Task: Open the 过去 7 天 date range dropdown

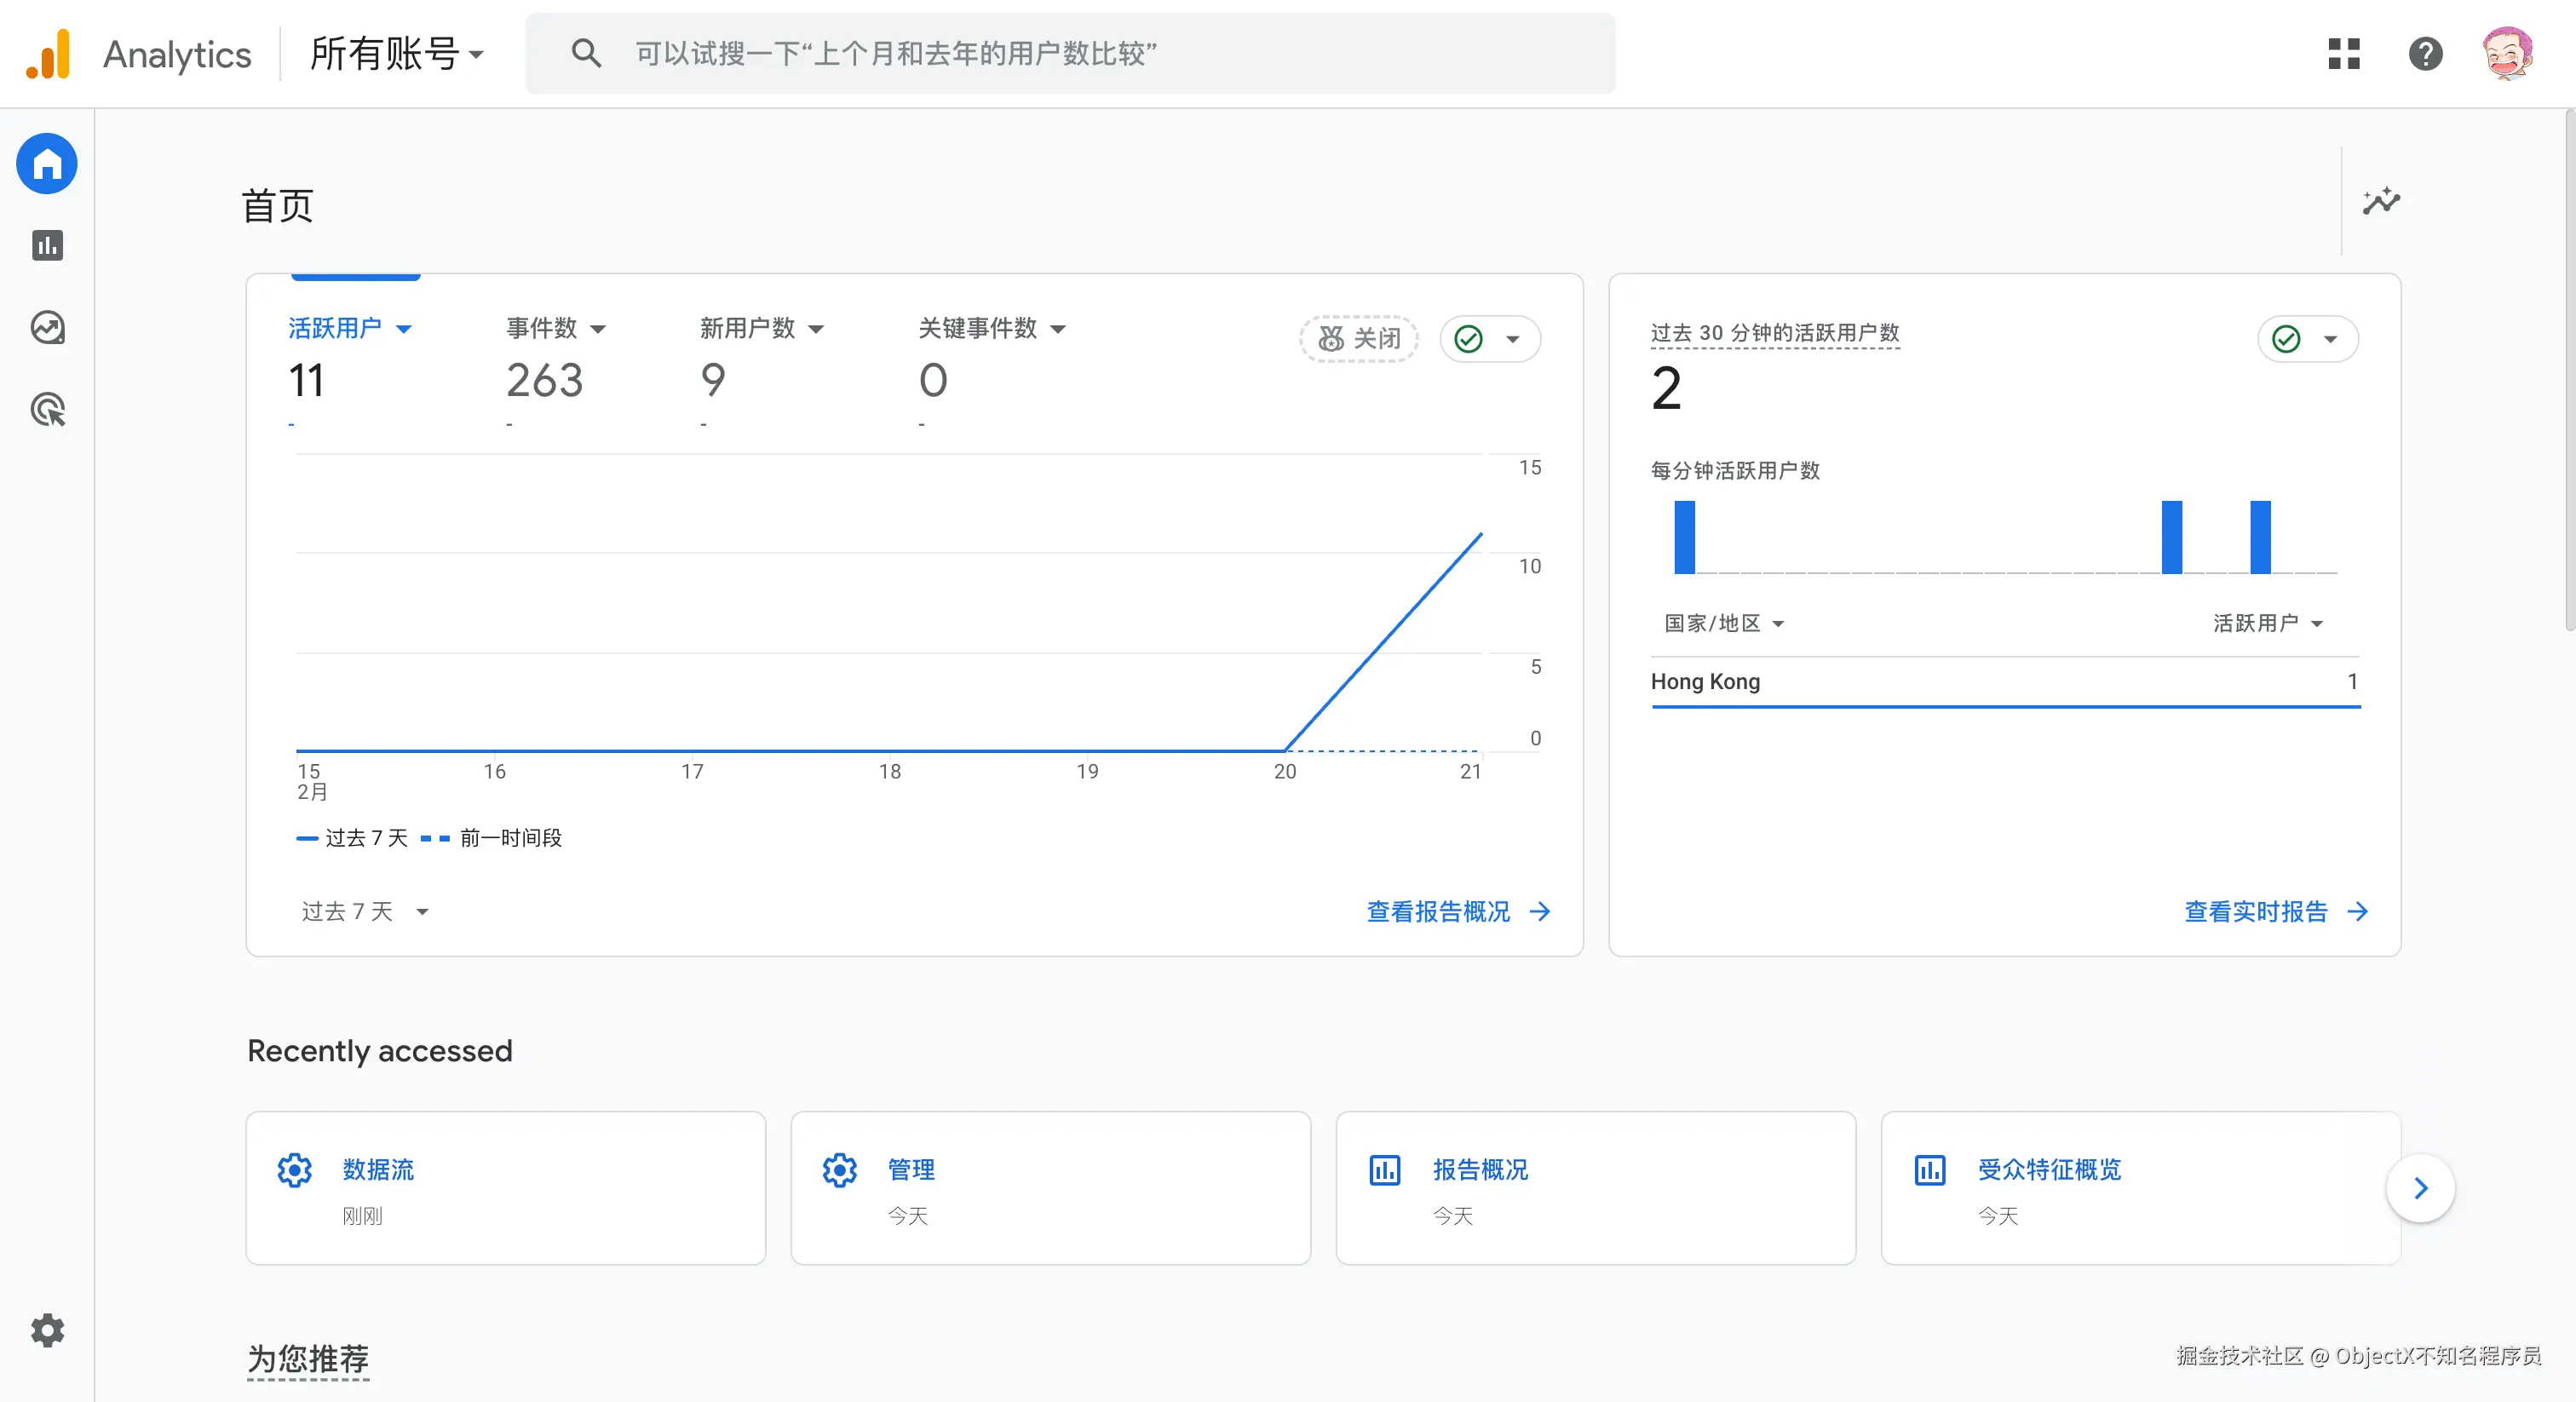Action: point(365,912)
